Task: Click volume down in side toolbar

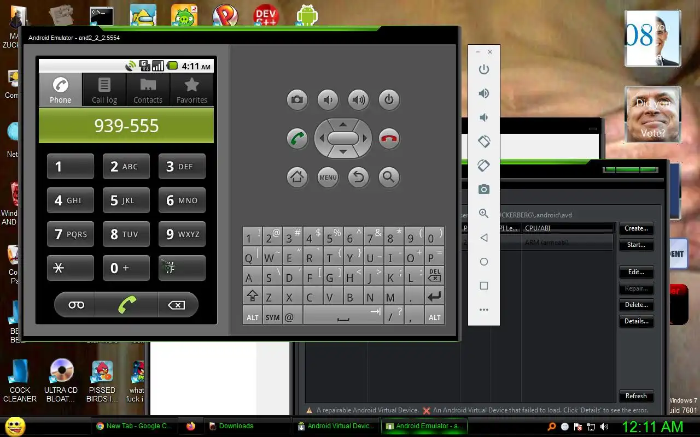Action: pos(483,117)
